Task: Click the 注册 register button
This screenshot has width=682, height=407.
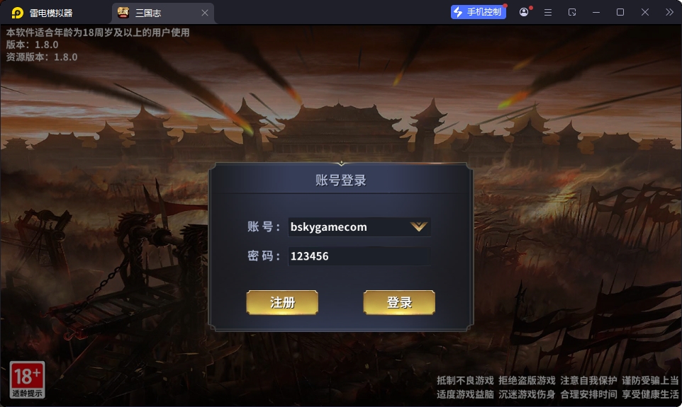Action: pyautogui.click(x=282, y=302)
